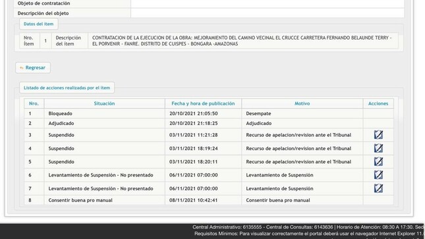
Task: Select the Datos del ítem tab
Action: point(38,24)
